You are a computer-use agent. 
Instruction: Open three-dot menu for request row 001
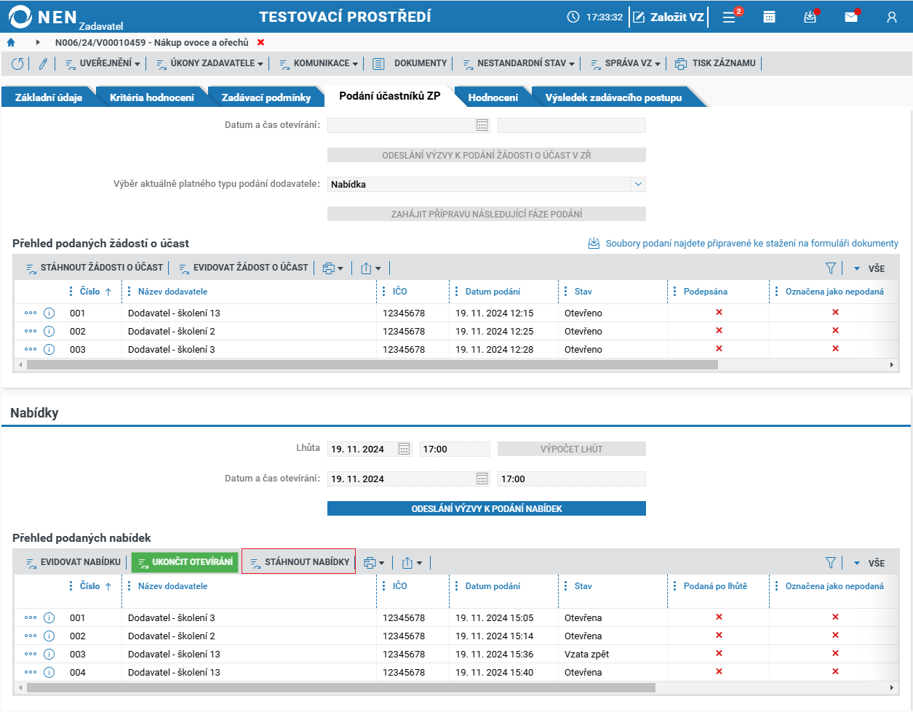(x=31, y=313)
